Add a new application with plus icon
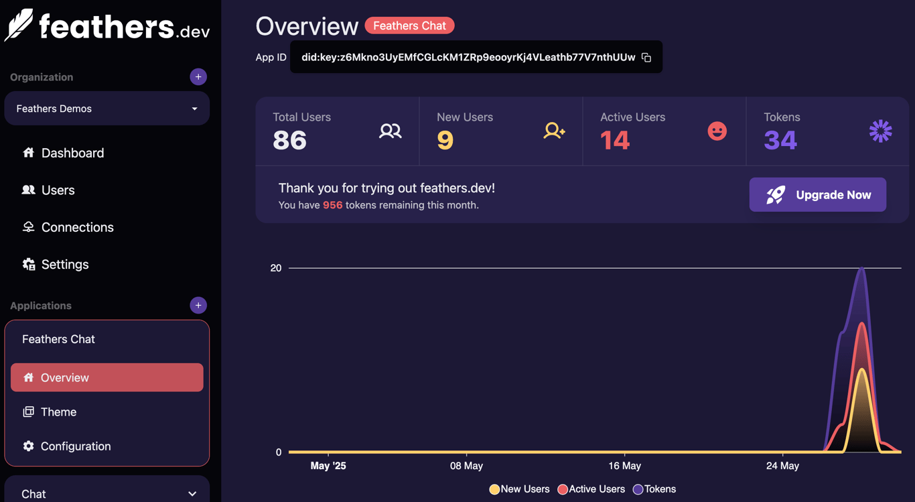Viewport: 915px width, 502px height. click(x=198, y=306)
